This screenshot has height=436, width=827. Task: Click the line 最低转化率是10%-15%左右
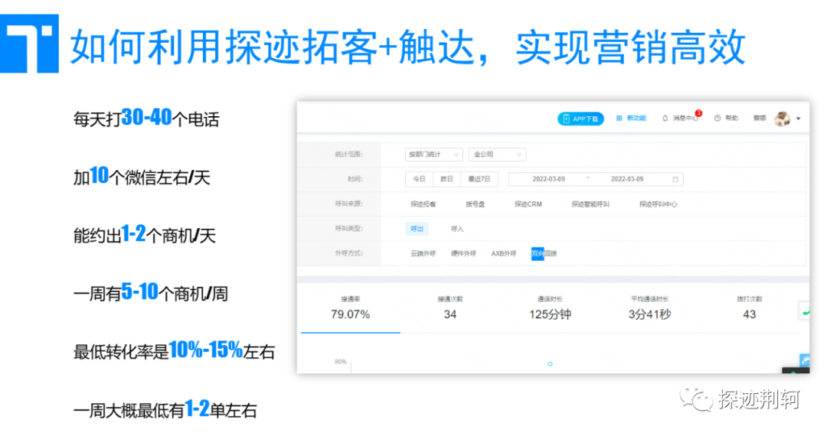pyautogui.click(x=174, y=350)
